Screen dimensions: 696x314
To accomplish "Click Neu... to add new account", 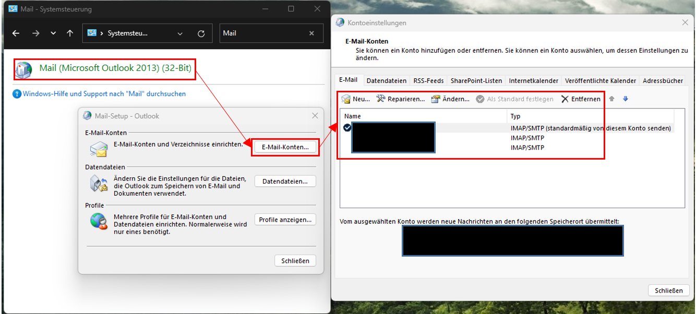I will click(x=356, y=99).
